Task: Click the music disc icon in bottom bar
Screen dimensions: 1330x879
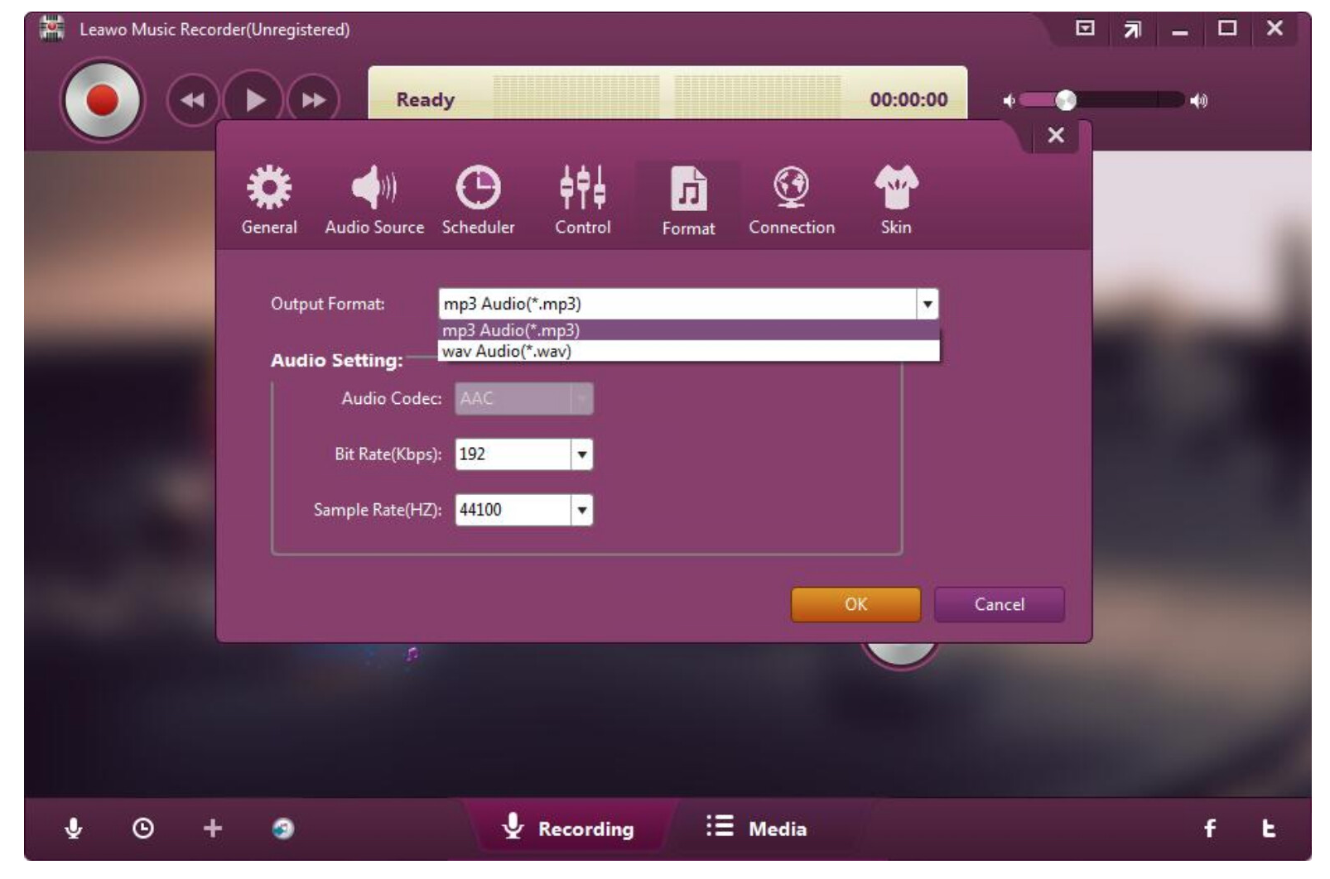Action: [283, 829]
